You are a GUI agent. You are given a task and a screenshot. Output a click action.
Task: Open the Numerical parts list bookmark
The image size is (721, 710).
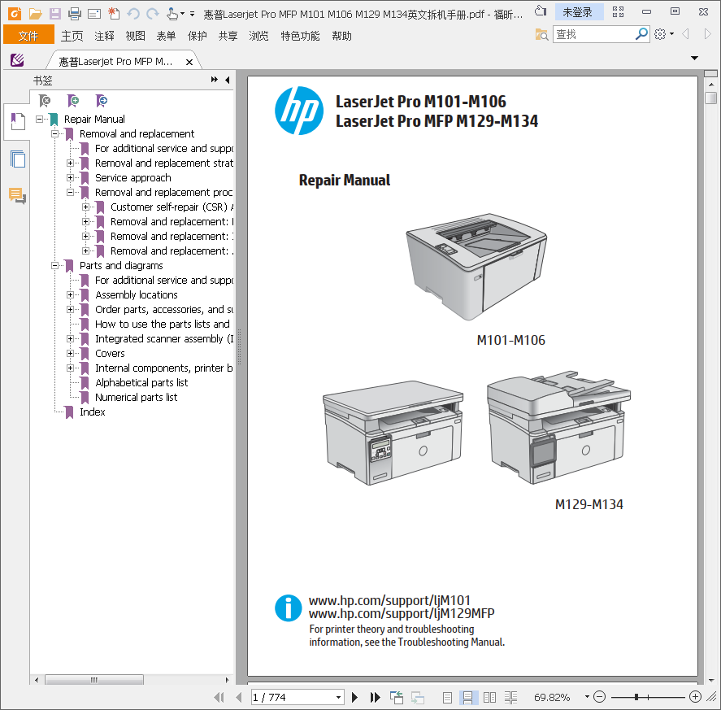point(136,397)
